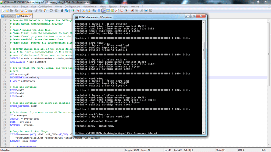The image size is (271, 152).
Task: Click the 'MCU = attiny45' code line
Action: tap(19, 74)
